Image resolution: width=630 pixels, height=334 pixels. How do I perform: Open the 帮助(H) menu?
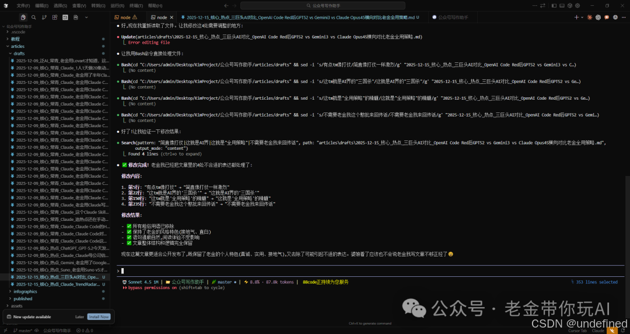click(x=155, y=6)
